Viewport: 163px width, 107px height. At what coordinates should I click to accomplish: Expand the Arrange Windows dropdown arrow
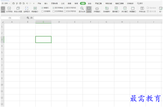[x=120, y=11]
